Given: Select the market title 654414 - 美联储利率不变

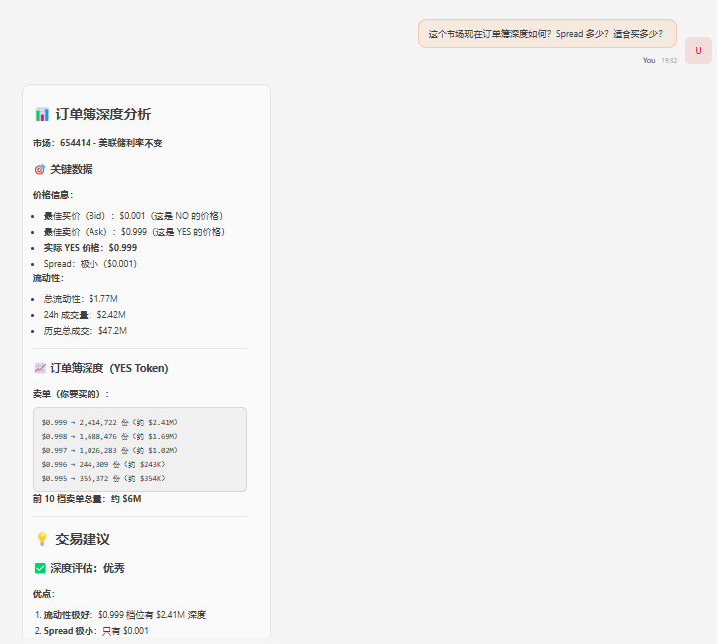Looking at the screenshot, I should click(110, 143).
